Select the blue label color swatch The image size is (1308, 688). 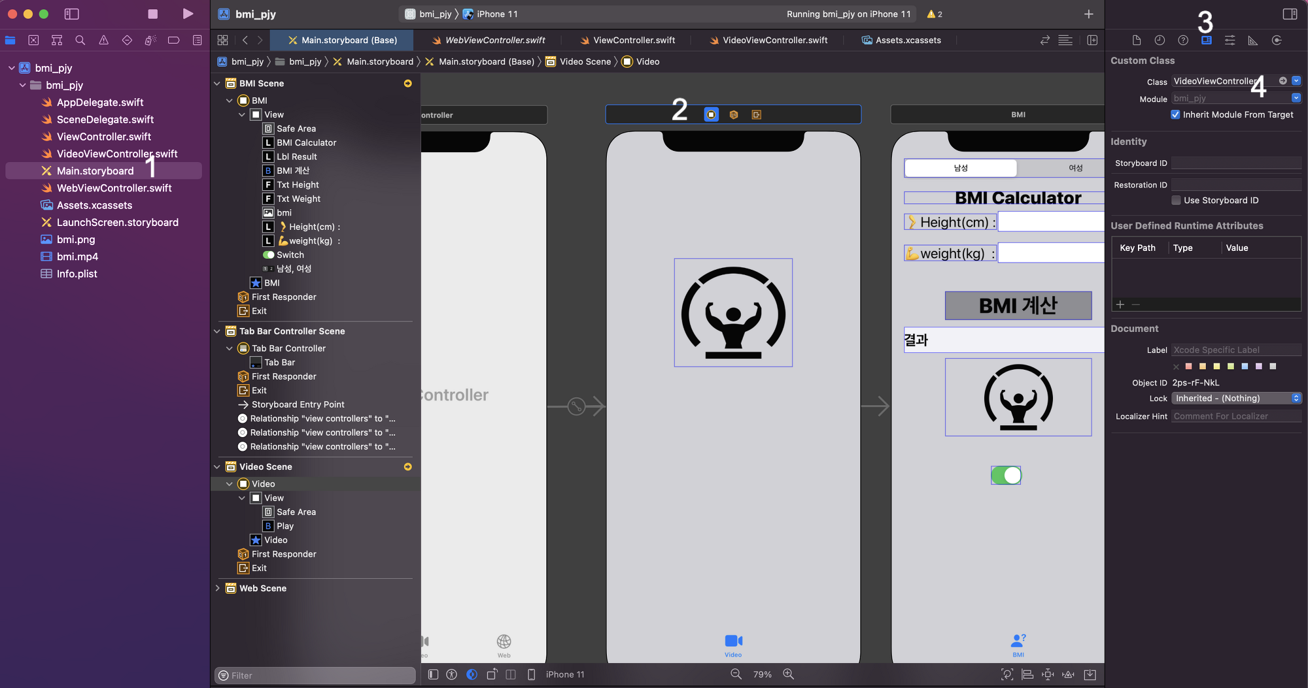[x=1245, y=367]
